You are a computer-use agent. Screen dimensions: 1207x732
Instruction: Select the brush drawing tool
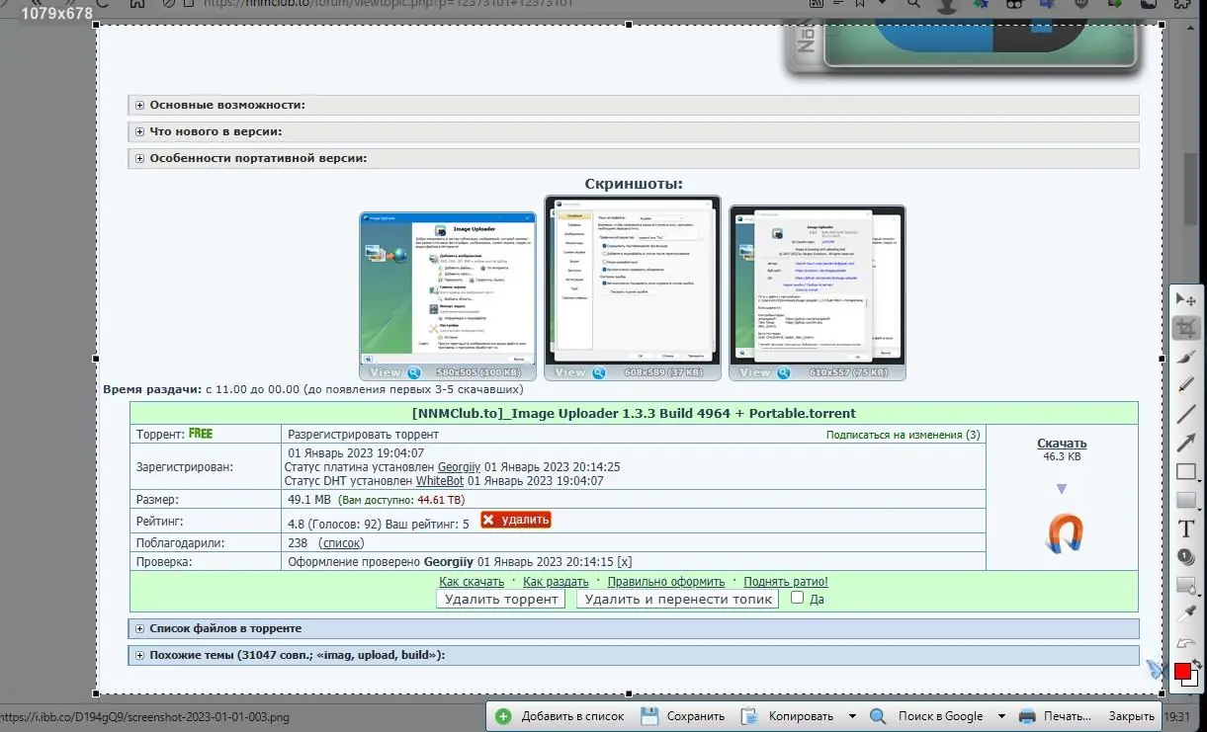point(1186,357)
